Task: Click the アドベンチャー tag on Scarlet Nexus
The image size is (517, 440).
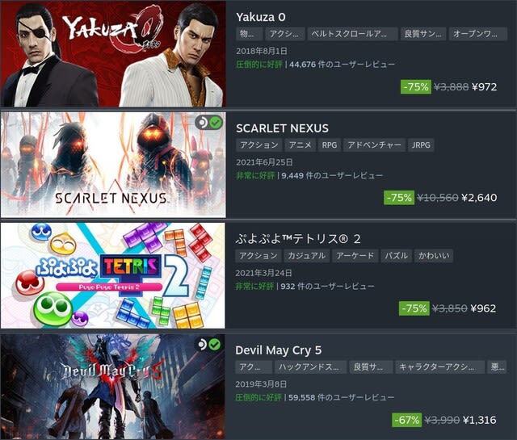Action: (x=374, y=145)
